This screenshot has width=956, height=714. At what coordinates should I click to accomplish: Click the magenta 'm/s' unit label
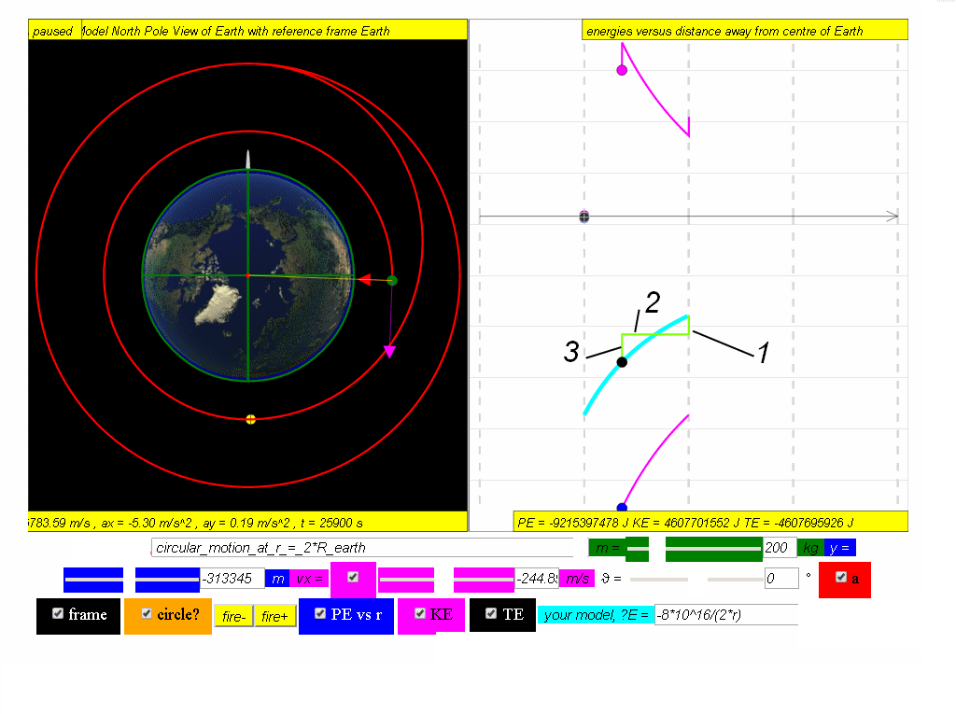pos(577,578)
